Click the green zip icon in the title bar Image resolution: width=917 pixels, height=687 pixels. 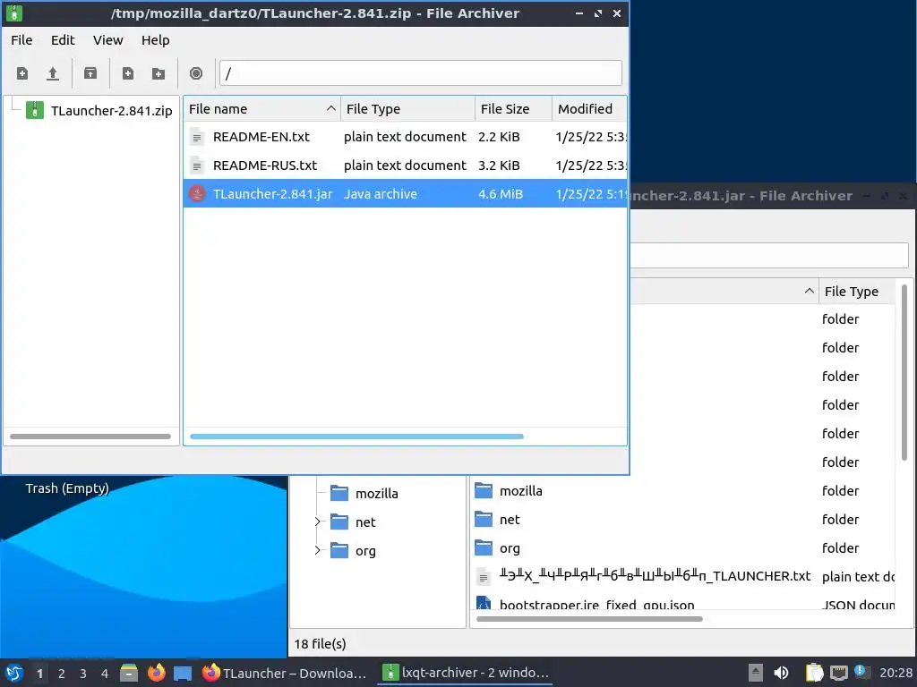point(14,13)
